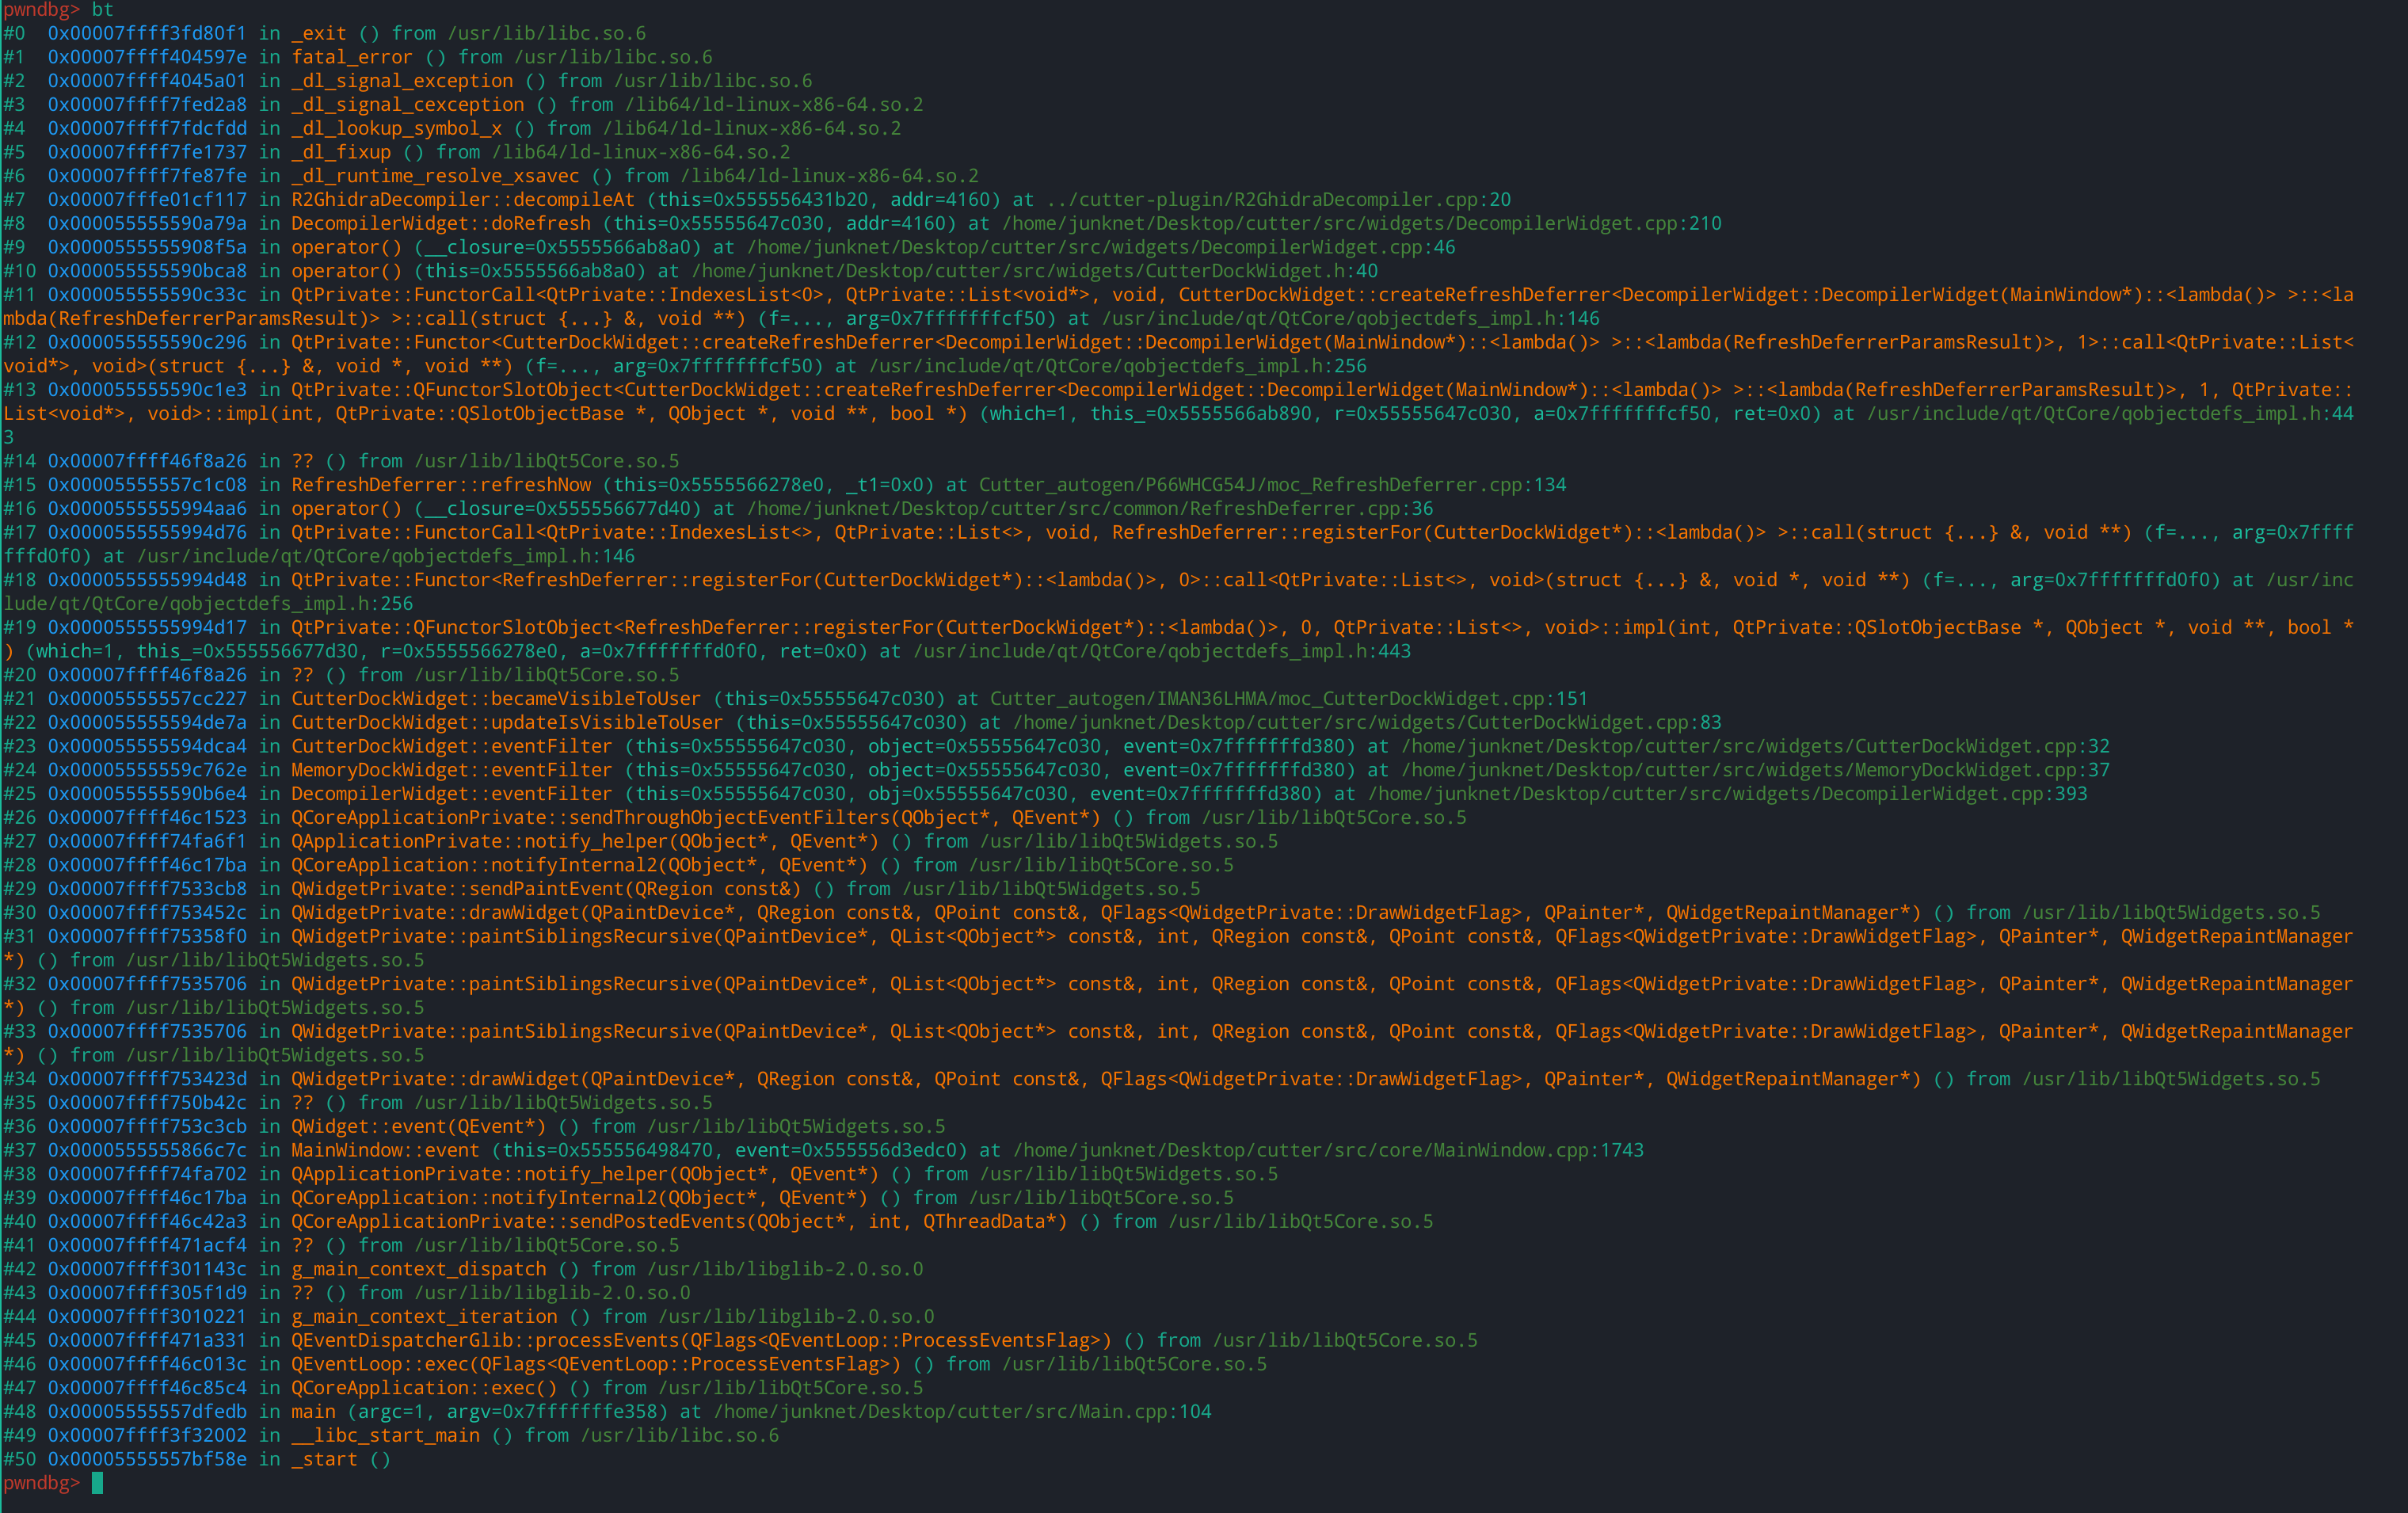Click MainWindow.cpp:1743 path
The width and height of the screenshot is (2408, 1513).
tap(1329, 1151)
